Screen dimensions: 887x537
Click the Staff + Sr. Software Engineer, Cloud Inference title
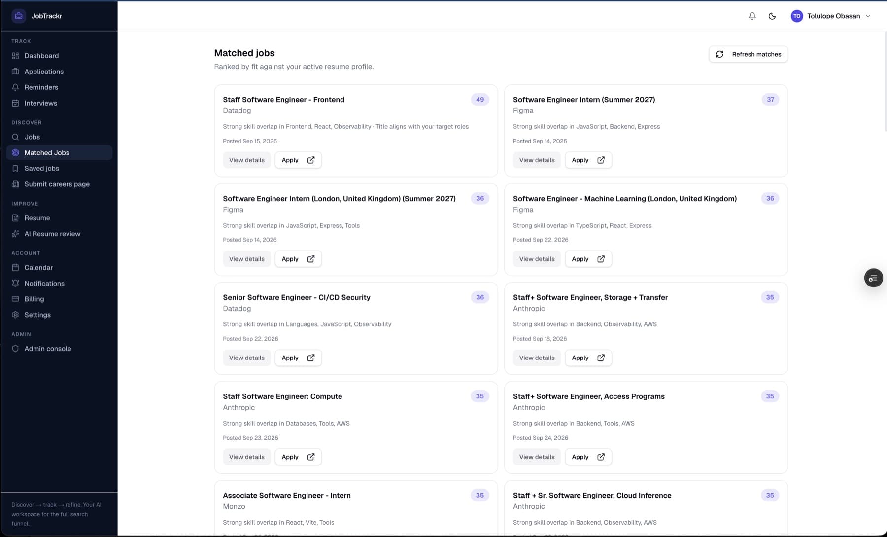click(592, 496)
